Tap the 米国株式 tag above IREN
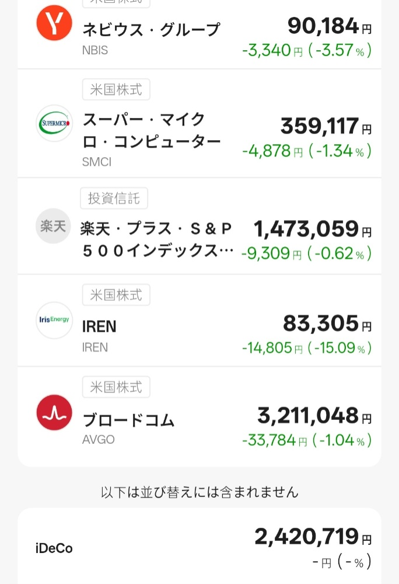 pyautogui.click(x=116, y=295)
